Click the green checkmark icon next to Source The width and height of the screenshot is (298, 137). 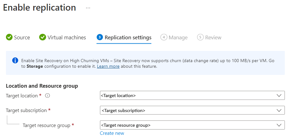tap(9, 37)
